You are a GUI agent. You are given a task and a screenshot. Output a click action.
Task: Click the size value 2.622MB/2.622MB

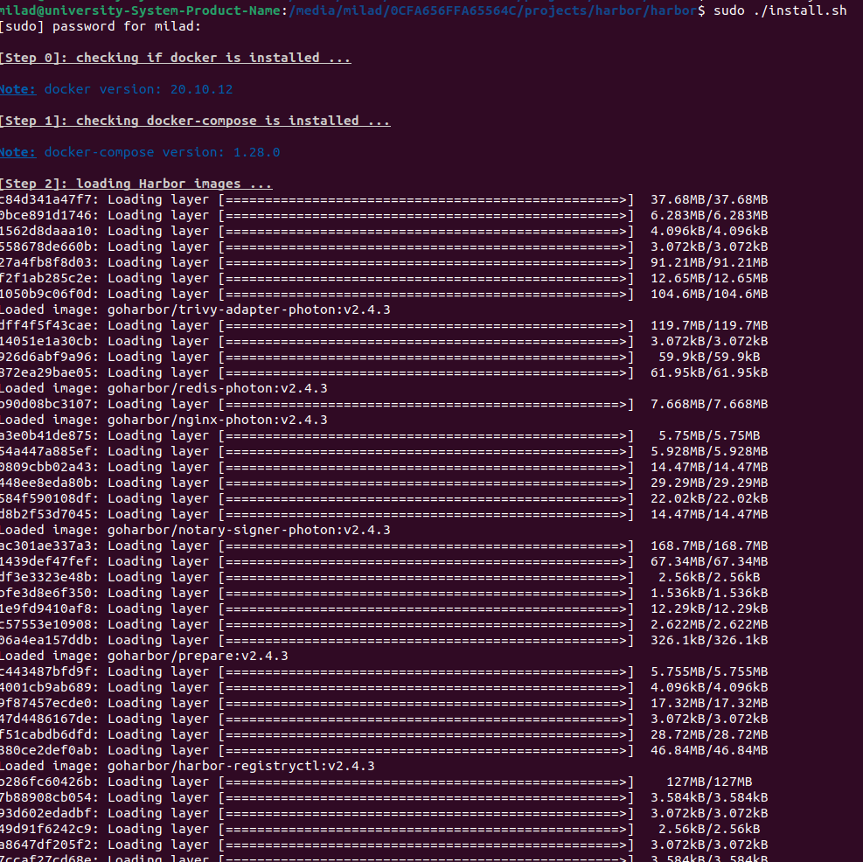pyautogui.click(x=709, y=624)
